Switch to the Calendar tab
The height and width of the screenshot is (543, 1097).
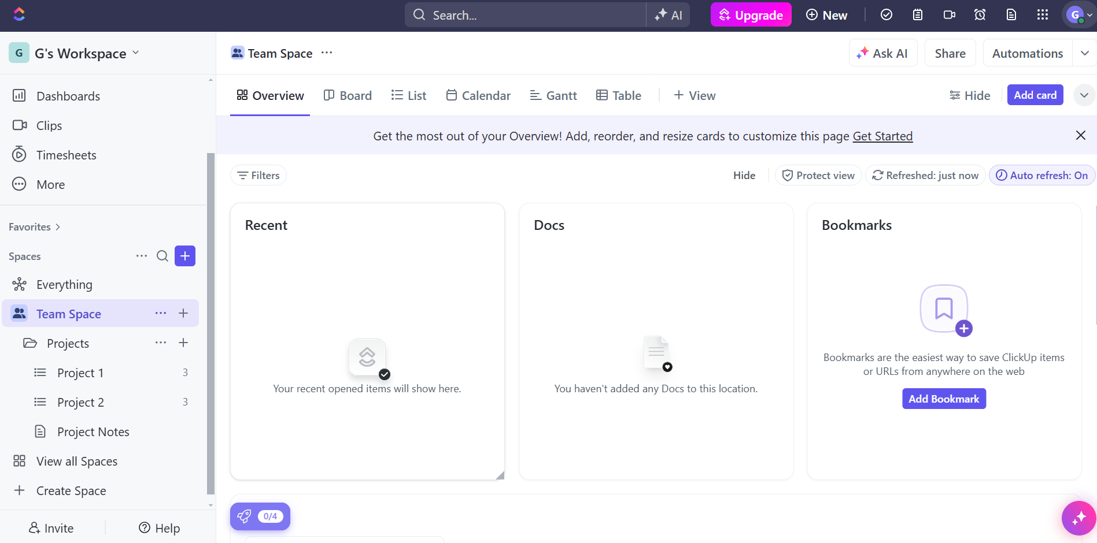(478, 95)
